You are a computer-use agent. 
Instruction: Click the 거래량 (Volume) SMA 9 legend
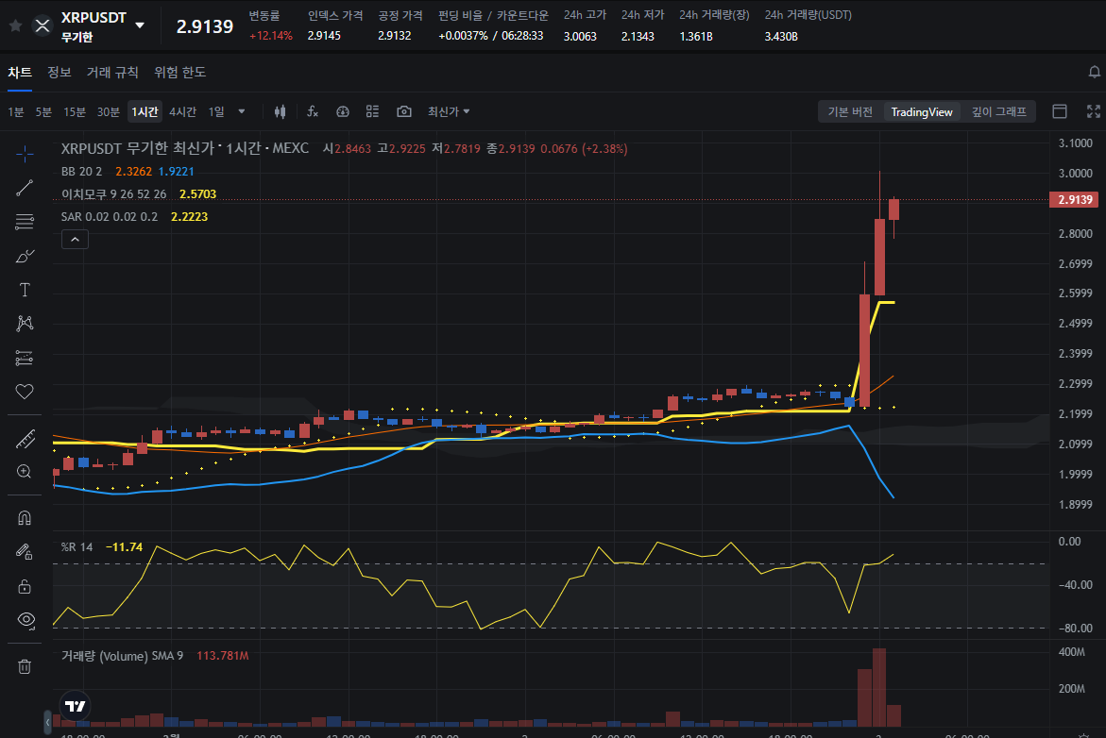coord(122,656)
